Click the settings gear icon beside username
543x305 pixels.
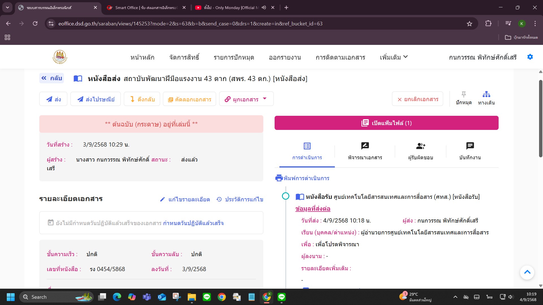530,57
